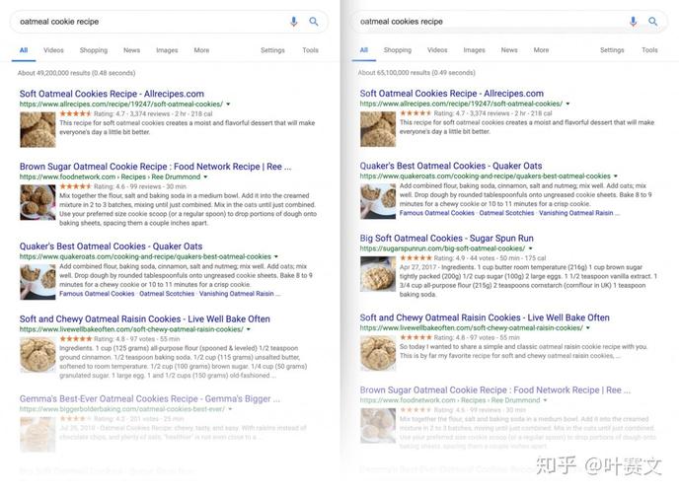Open Big Soft Oatmeal Cookies Sugar Spun Run link
679x493 pixels.
pos(446,238)
